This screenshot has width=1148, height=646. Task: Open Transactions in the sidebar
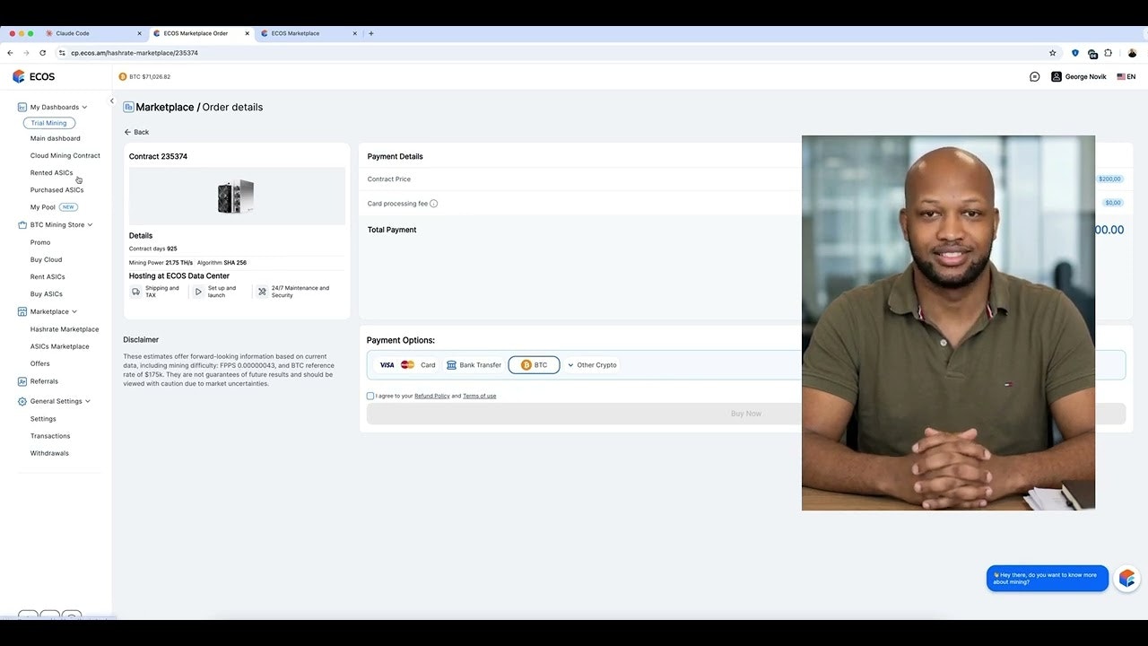click(x=50, y=436)
